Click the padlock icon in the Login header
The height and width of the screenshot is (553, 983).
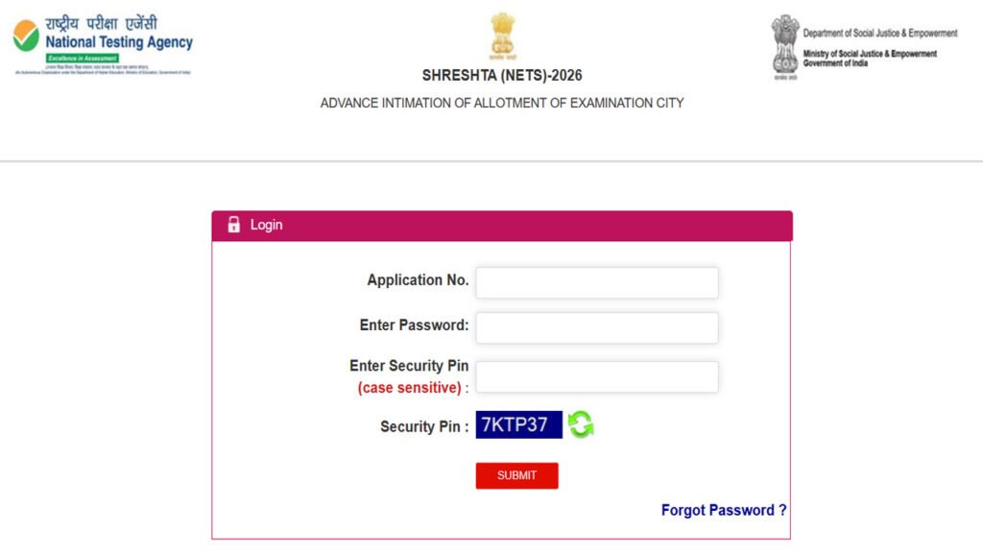[x=234, y=225]
